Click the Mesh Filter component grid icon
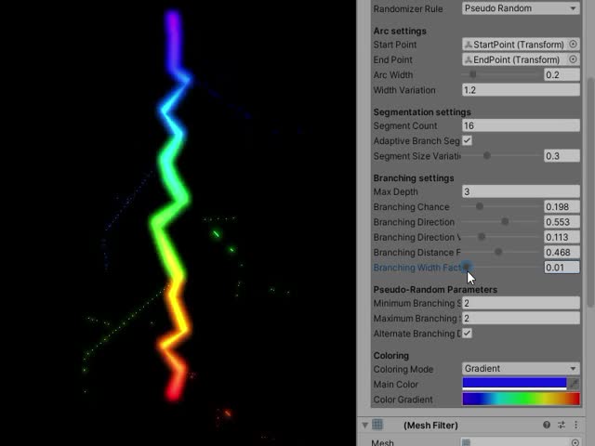Viewport: 595px width, 446px height. (377, 425)
